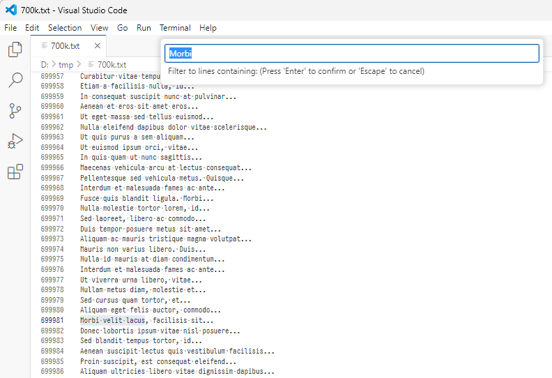Click line 'Maecenas vehicula arcu at lectus consequat...'
This screenshot has width=552, height=378.
[166, 167]
